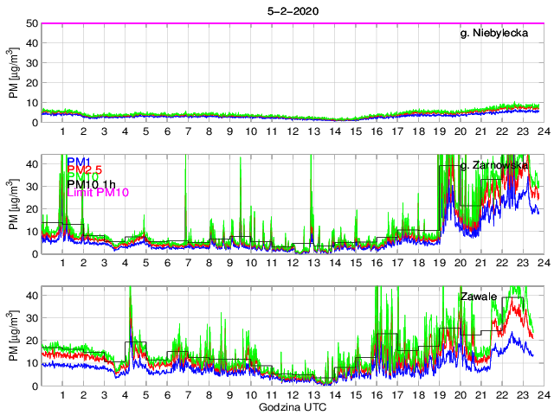Click hour 19 tick under the middle plot
Viewport: 554px width, 415px height.
(438, 263)
